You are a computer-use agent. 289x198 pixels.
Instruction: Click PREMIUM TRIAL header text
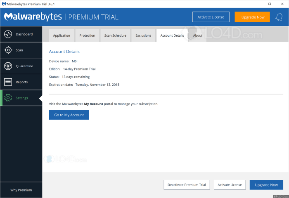click(x=93, y=17)
